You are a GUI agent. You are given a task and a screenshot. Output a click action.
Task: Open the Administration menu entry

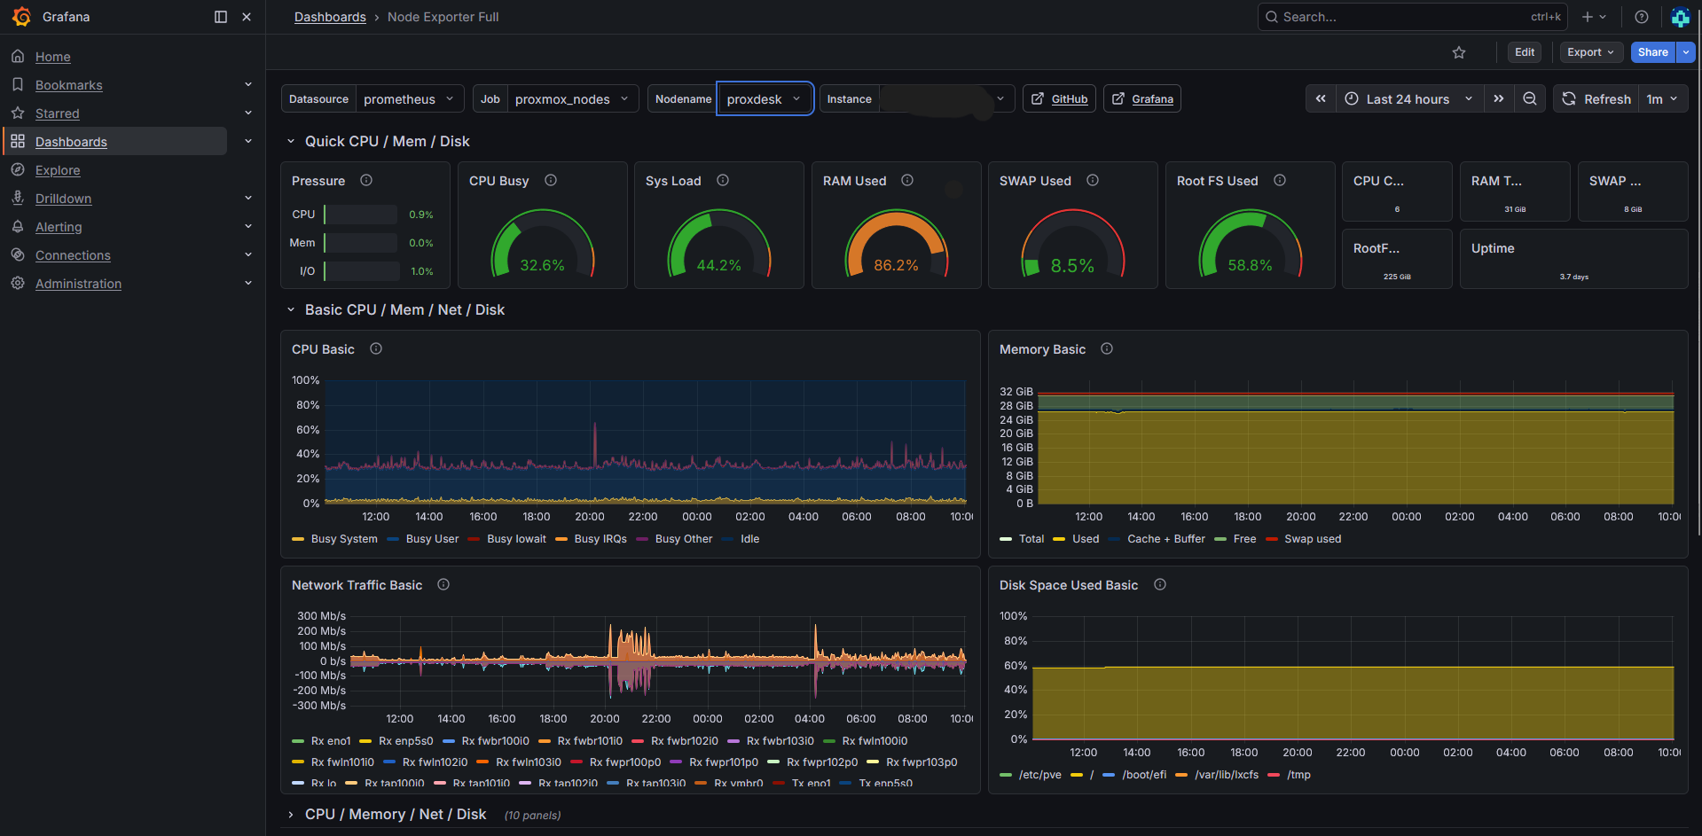pos(77,283)
